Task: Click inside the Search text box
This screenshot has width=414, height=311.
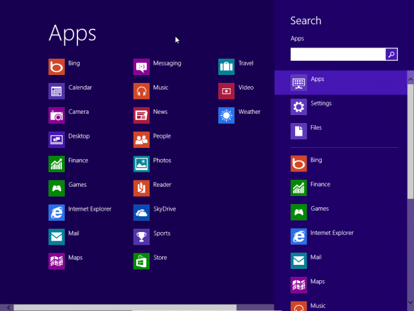Action: pos(338,54)
